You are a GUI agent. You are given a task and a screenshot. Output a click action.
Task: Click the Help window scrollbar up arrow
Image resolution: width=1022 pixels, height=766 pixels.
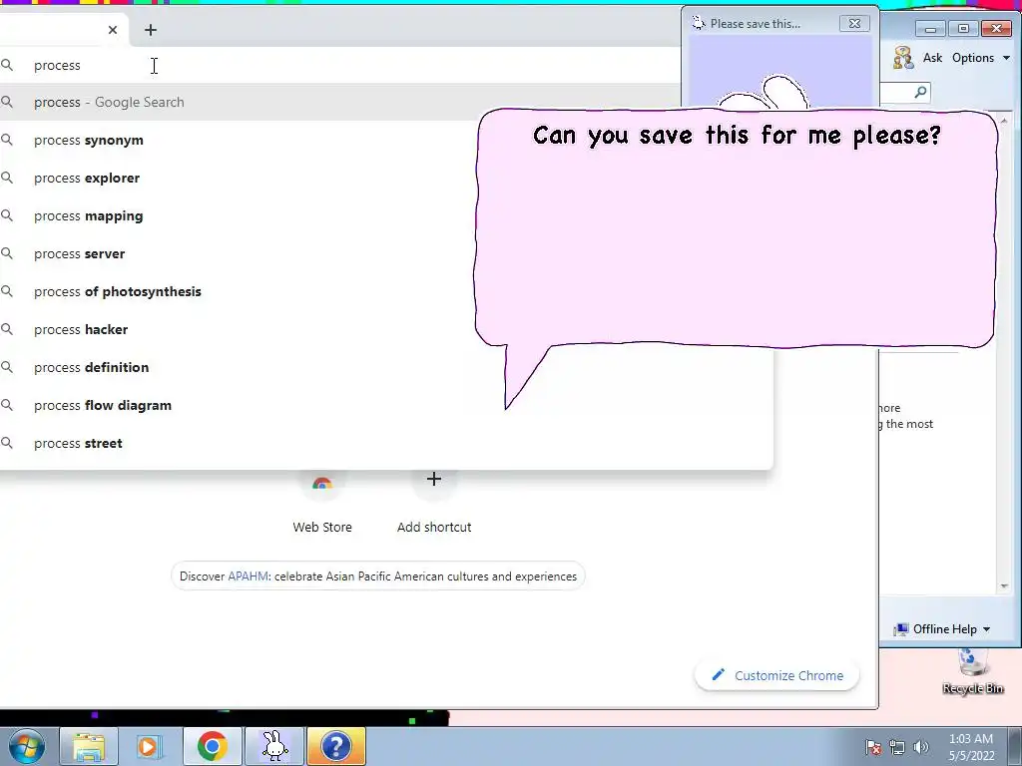1004,121
